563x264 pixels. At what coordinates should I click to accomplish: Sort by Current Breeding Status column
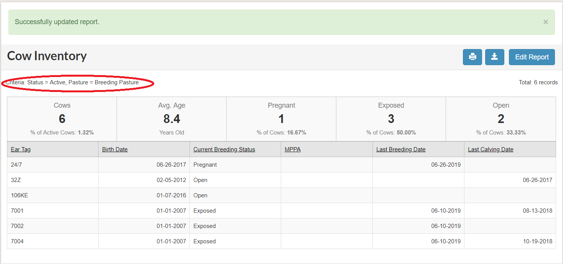(x=224, y=149)
